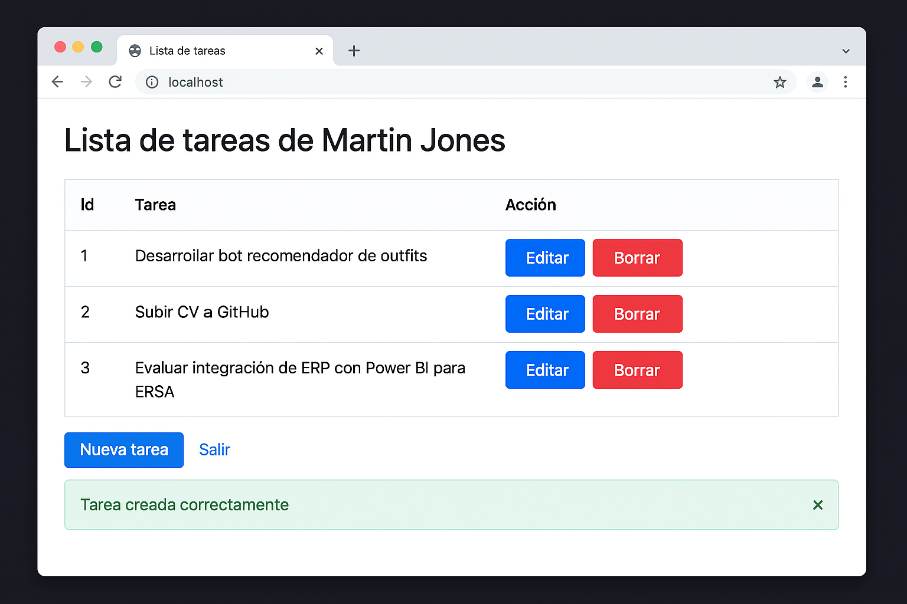View site information icon beside localhost
Viewport: 907px width, 604px height.
(x=152, y=82)
